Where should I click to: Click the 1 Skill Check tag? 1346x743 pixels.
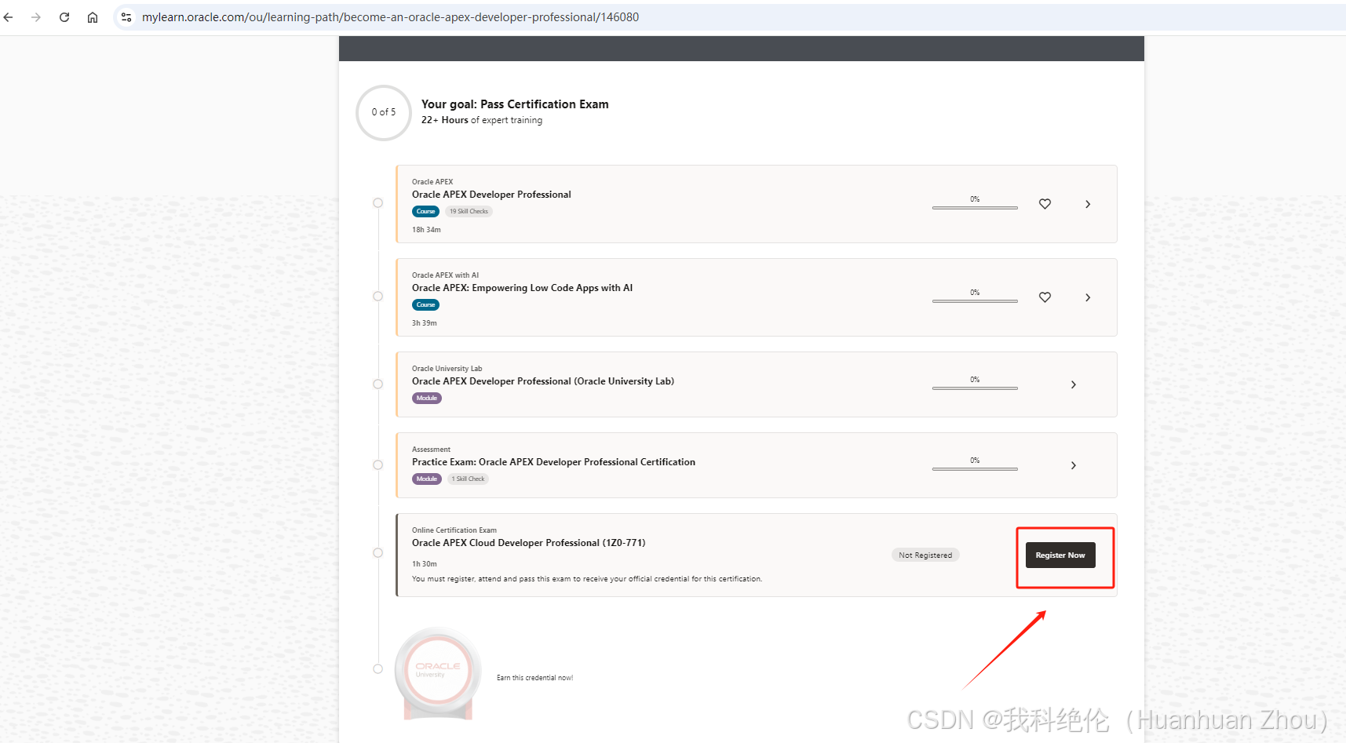(x=468, y=479)
